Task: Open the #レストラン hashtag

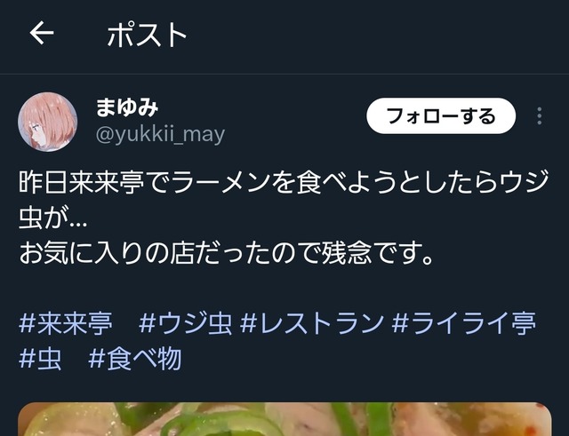Action: (x=312, y=323)
